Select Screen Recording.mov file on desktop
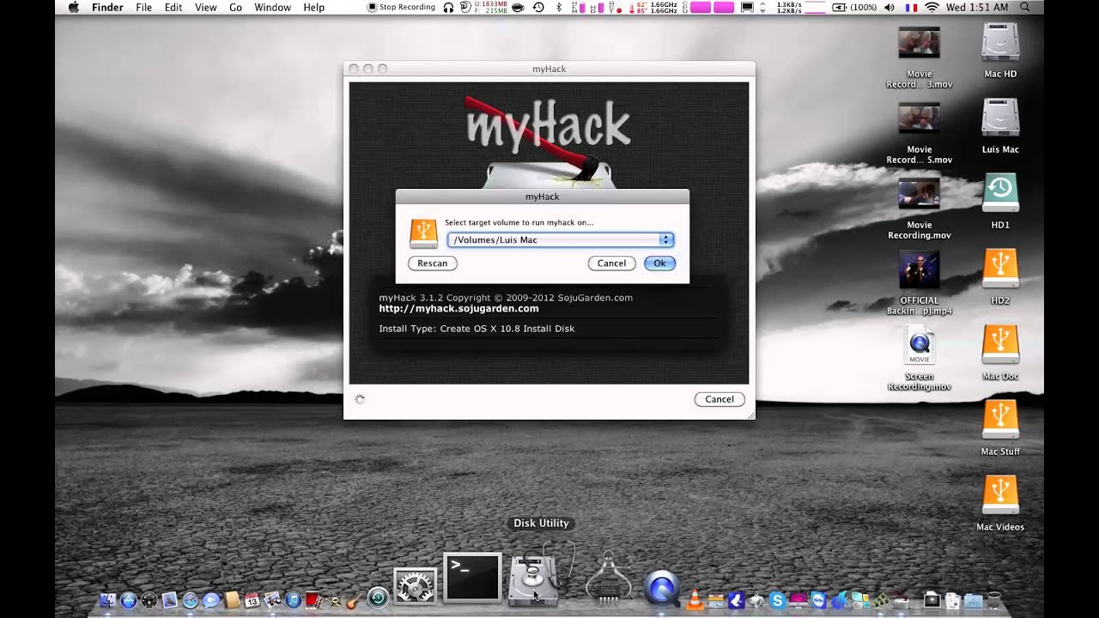1099x618 pixels. (919, 345)
